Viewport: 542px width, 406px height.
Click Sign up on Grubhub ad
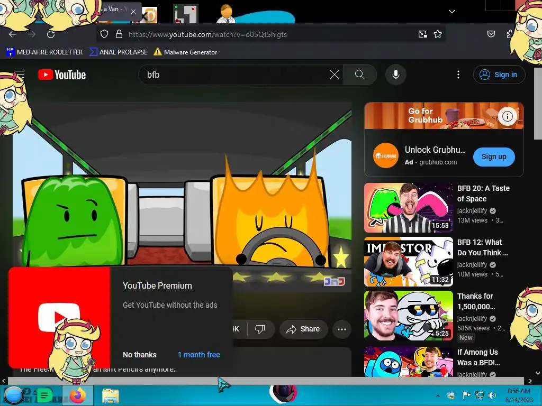(494, 156)
